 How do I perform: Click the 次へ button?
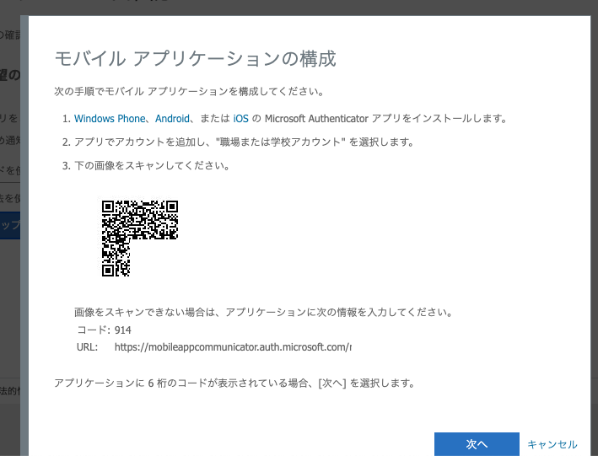point(477,444)
